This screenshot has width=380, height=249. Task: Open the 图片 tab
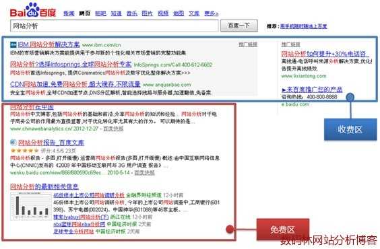coord(147,13)
